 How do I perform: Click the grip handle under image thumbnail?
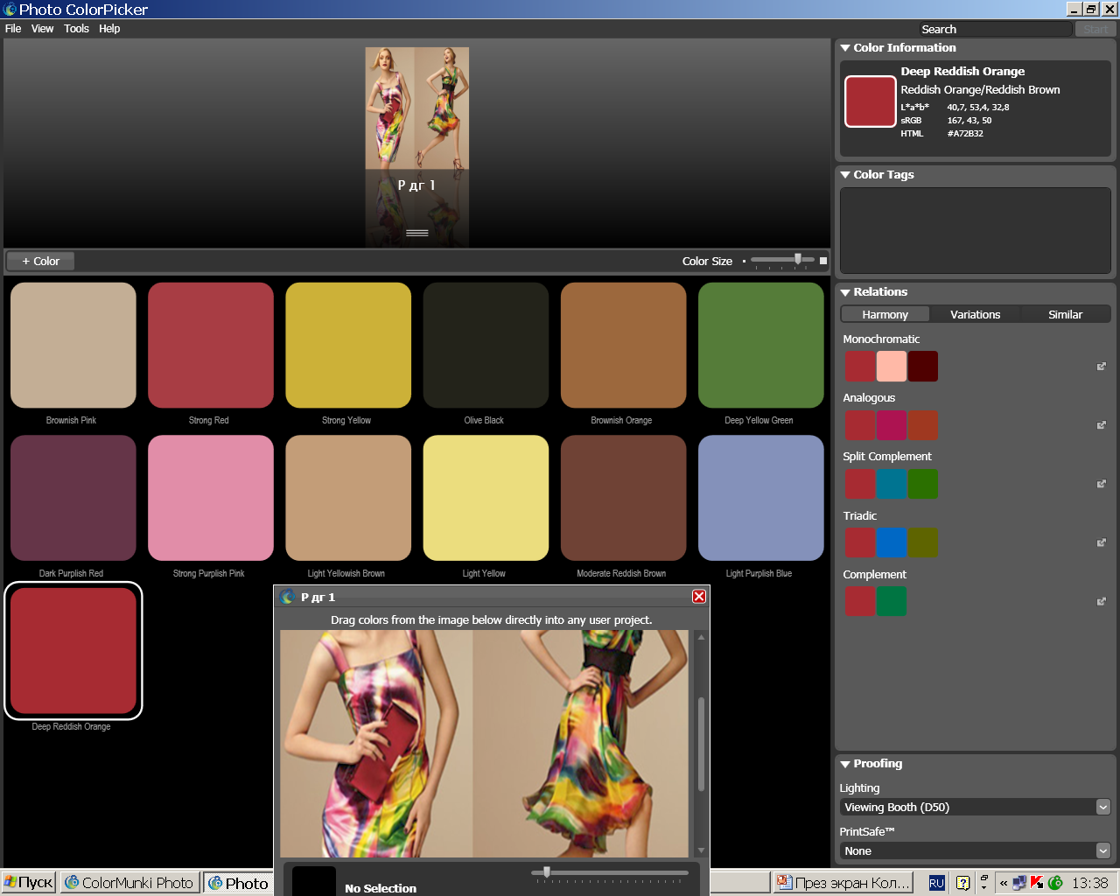(x=417, y=233)
